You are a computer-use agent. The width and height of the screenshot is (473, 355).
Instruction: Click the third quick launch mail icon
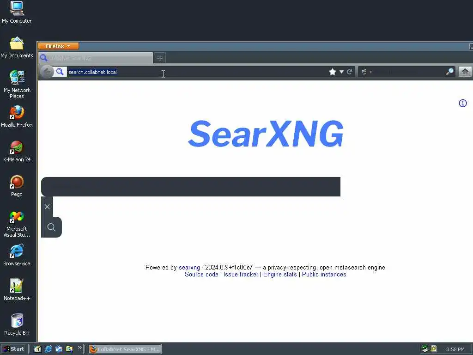coord(59,349)
